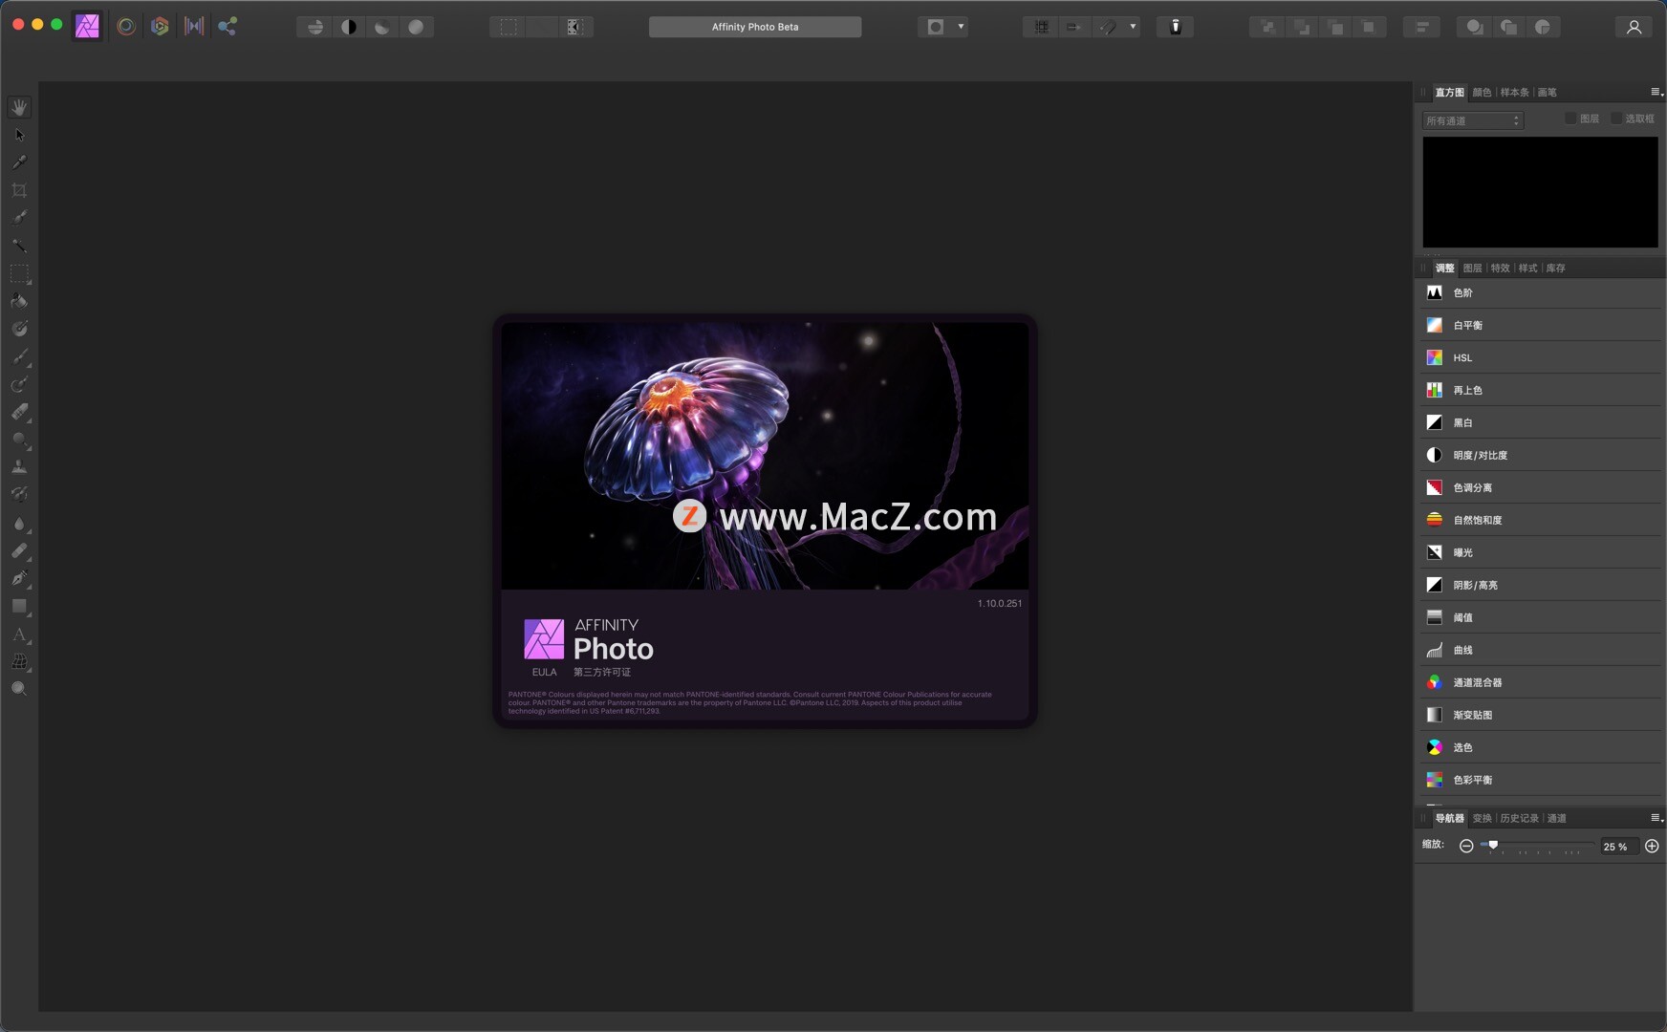Select the Blur droplet tool

pyautogui.click(x=19, y=523)
